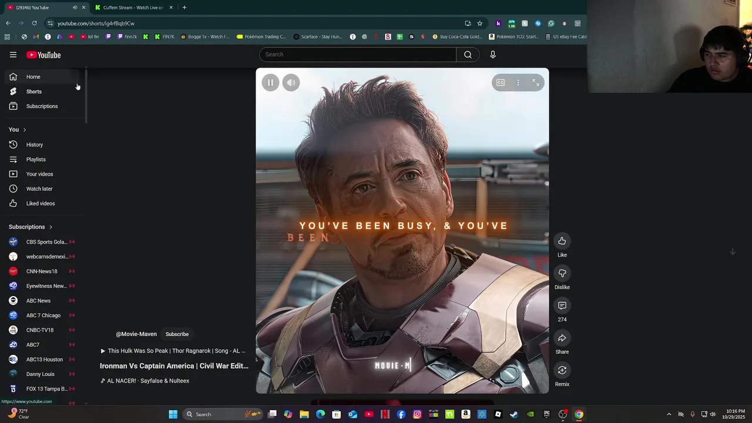Open the AL NACER! sound link
Viewport: 752px width, 423px height.
click(145, 381)
